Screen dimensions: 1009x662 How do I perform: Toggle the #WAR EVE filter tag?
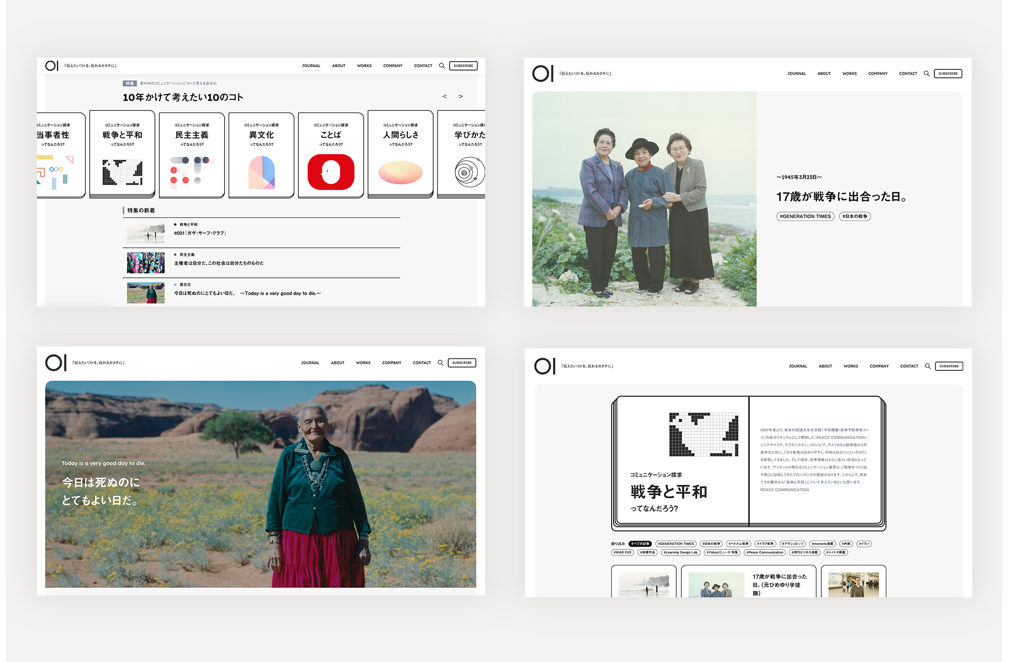623,552
